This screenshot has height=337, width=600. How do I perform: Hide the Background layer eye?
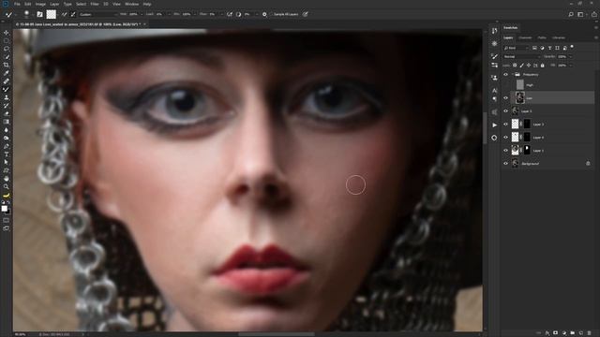505,163
